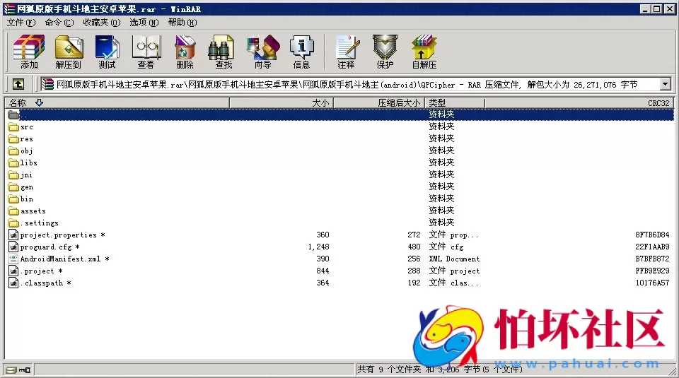Create SFX via 自解压 icon
679x378 pixels.
(x=424, y=52)
